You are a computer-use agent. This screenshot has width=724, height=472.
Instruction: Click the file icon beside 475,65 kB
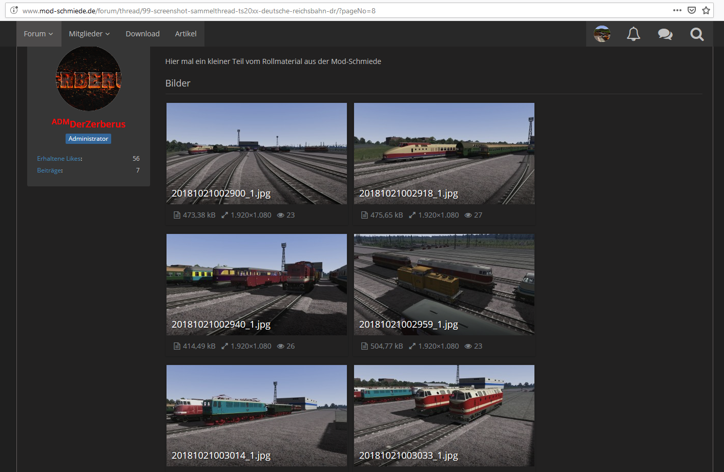click(x=364, y=215)
